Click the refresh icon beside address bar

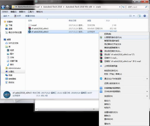coord(123,7)
